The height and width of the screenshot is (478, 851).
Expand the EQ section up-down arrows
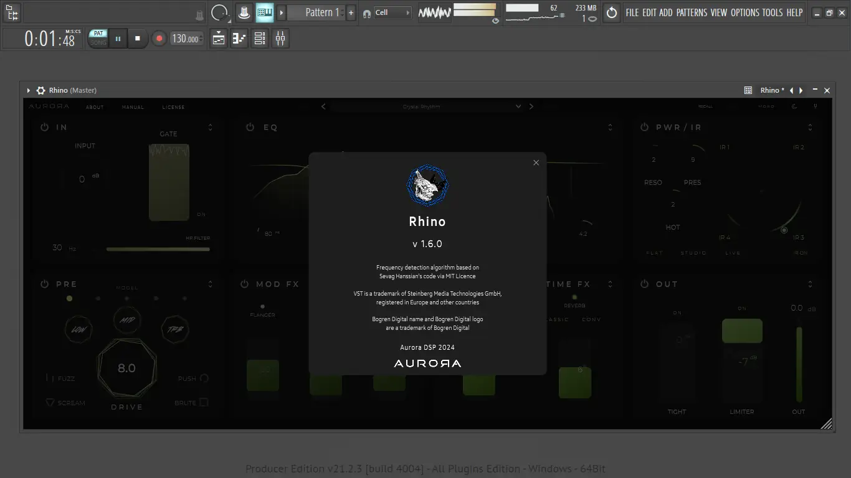(x=611, y=127)
